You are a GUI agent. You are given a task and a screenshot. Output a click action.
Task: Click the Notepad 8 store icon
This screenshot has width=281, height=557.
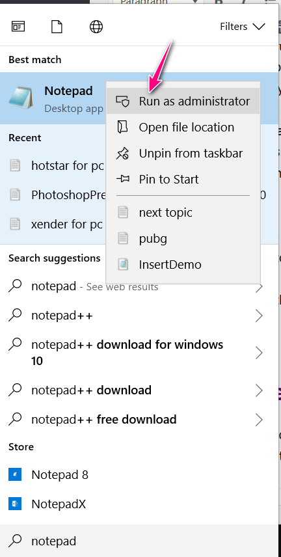tap(15, 474)
